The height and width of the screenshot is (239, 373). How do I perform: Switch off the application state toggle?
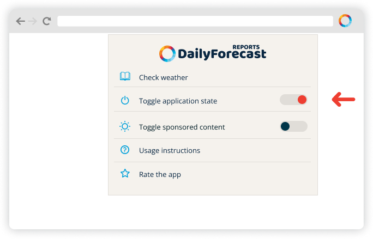pos(293,100)
